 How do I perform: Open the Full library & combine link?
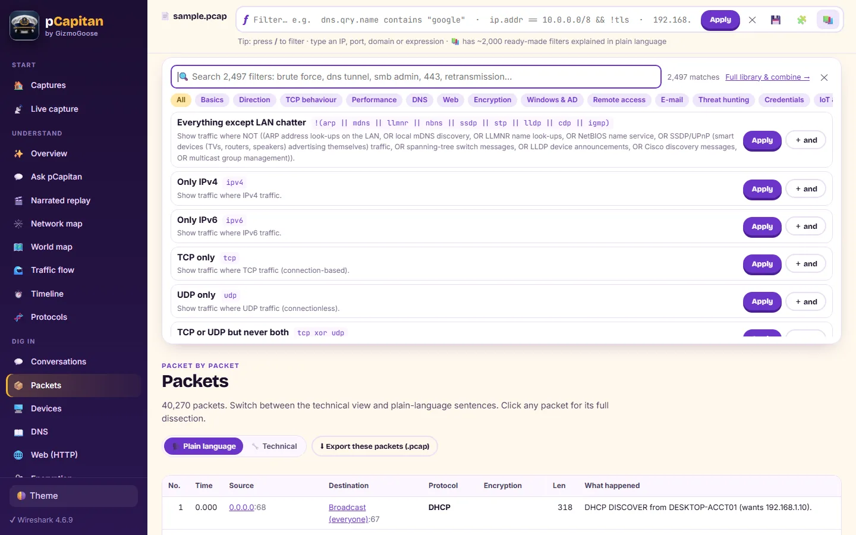coord(767,77)
